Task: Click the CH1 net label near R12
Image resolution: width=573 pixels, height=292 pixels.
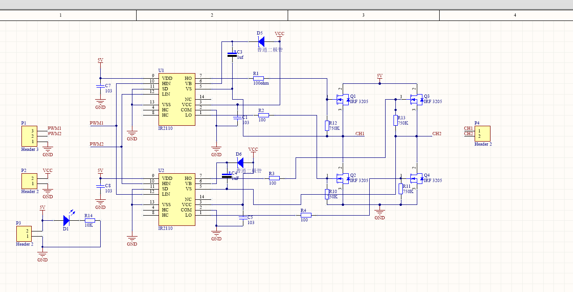Action: coord(360,134)
